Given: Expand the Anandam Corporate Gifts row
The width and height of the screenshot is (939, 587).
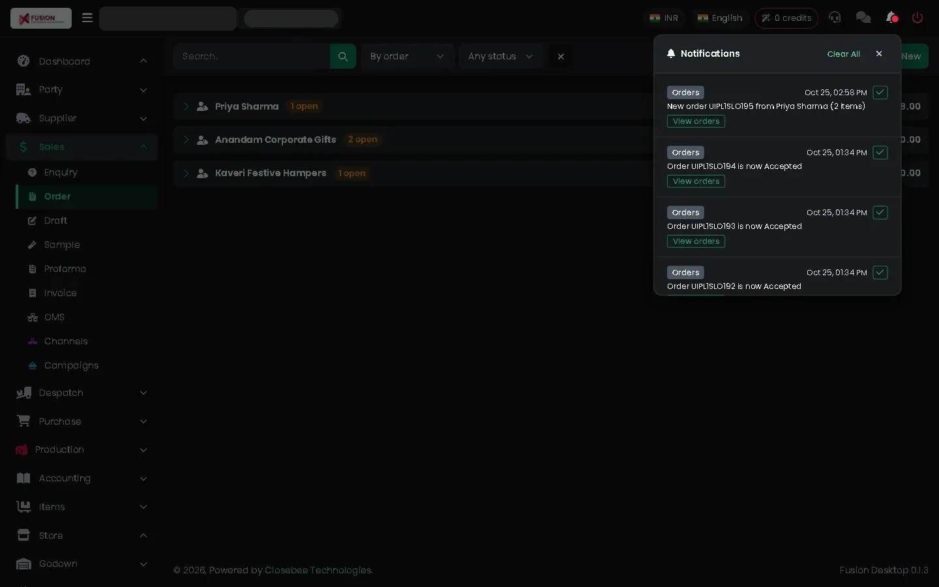Looking at the screenshot, I should [186, 140].
